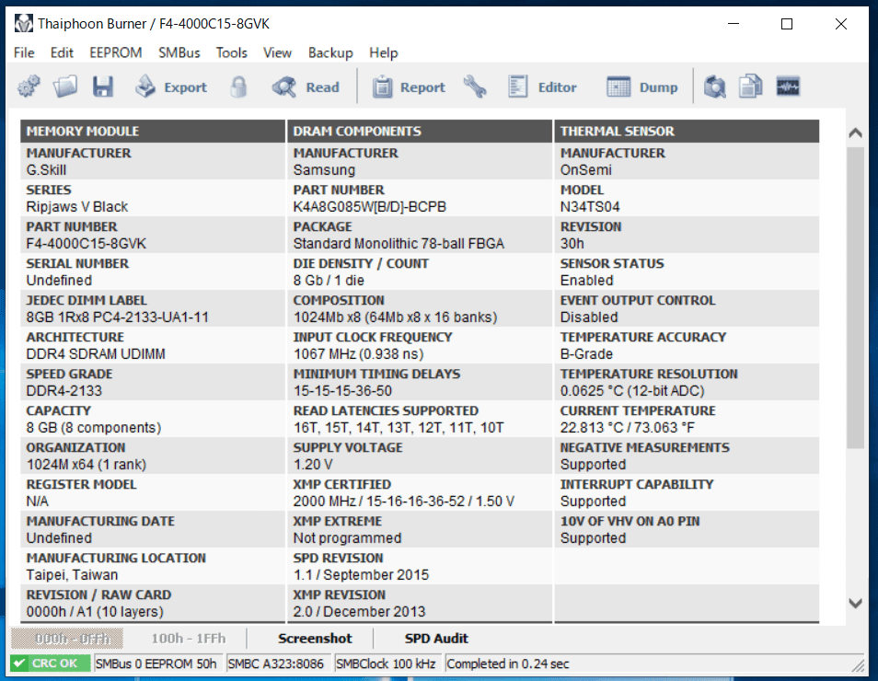Select the G.Skill manufacturer value
Image resolution: width=878 pixels, height=681 pixels.
(x=46, y=169)
